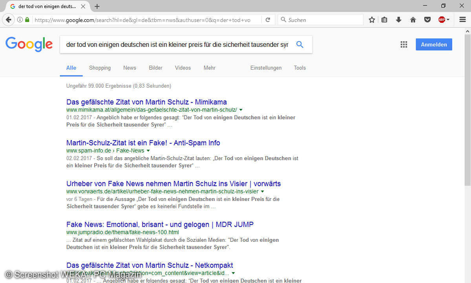This screenshot has height=283, width=471.
Task: Switch to the News tab
Action: coord(130,68)
